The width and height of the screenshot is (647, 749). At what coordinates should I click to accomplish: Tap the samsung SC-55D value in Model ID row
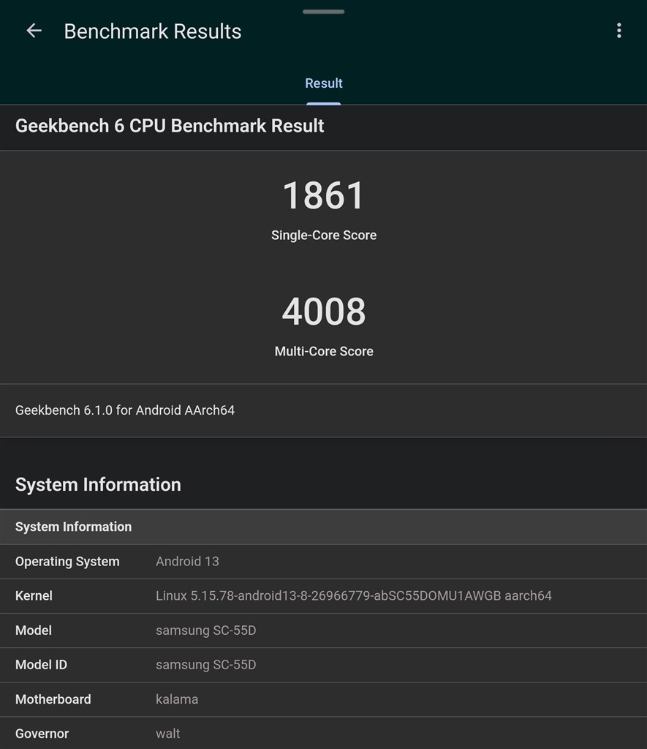pyautogui.click(x=206, y=665)
